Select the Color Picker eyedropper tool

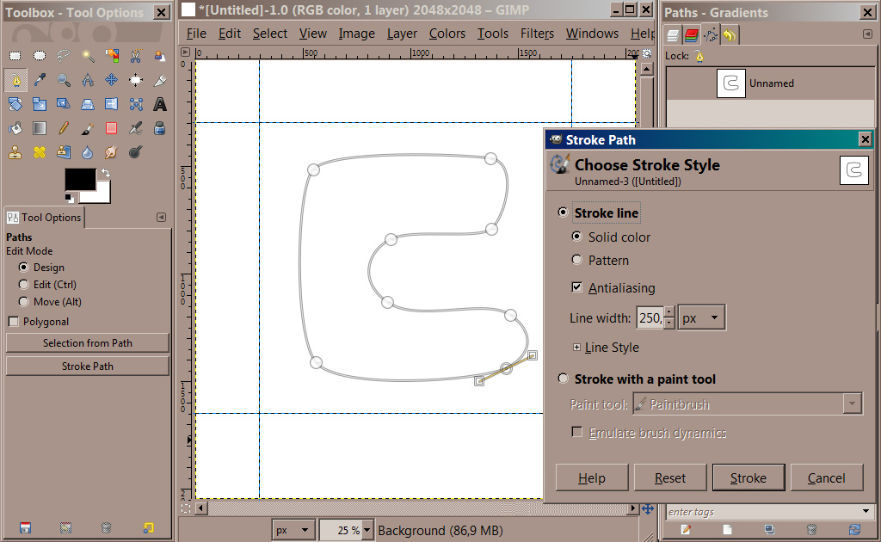[x=40, y=80]
